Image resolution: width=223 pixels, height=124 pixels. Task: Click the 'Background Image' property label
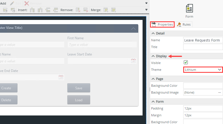(x=165, y=92)
